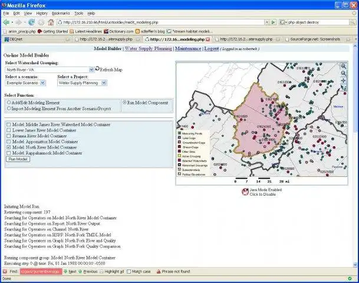Open the Getting Started bookmark
359x283 pixels.
click(x=53, y=31)
